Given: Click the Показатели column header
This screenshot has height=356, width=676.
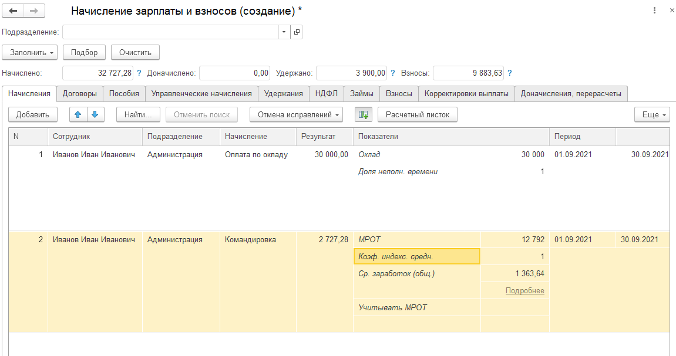Looking at the screenshot, I should pos(451,137).
